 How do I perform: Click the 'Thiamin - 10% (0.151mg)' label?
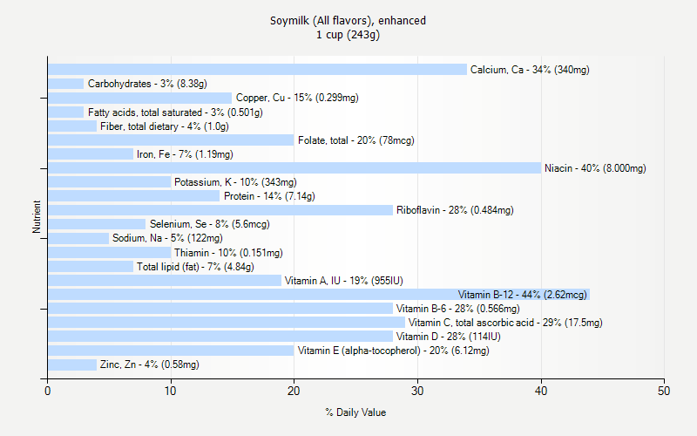[228, 253]
